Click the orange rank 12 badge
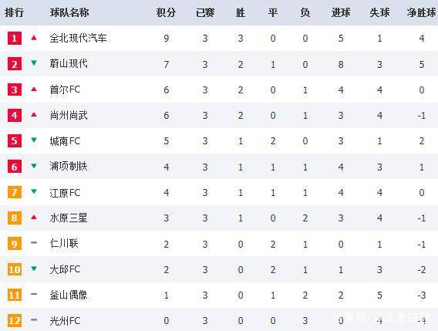This screenshot has width=438, height=331. point(15,320)
